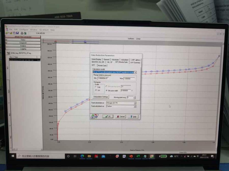Switch to the Units/Display tab
The height and width of the screenshot is (171, 229).
(96, 59)
